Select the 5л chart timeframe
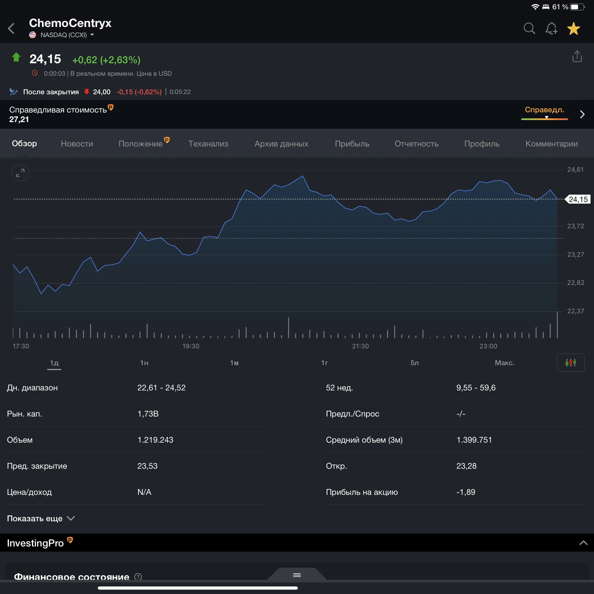 414,363
